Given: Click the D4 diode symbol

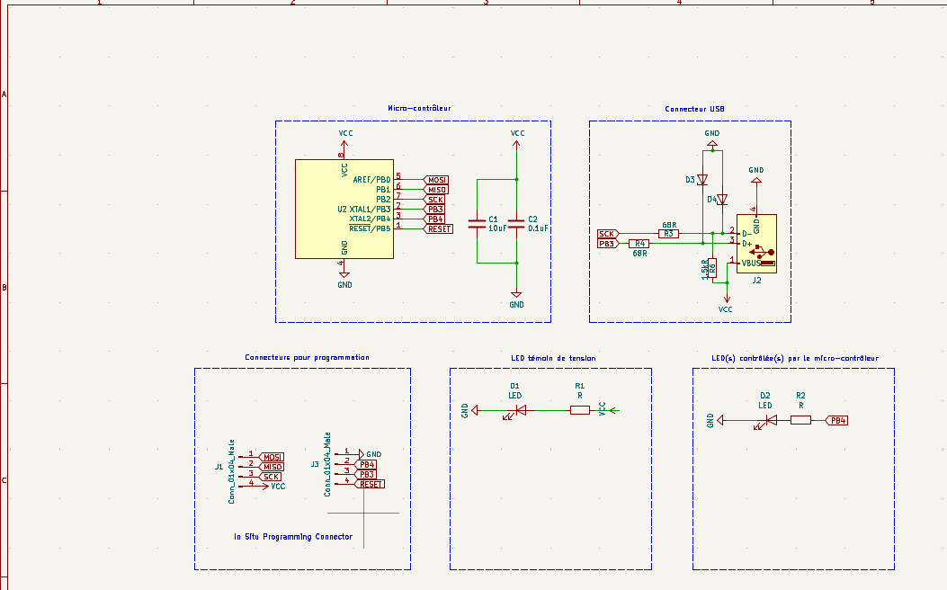Looking at the screenshot, I should point(721,199).
